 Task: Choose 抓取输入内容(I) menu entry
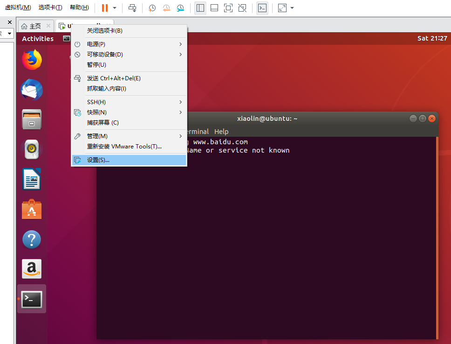pos(129,89)
